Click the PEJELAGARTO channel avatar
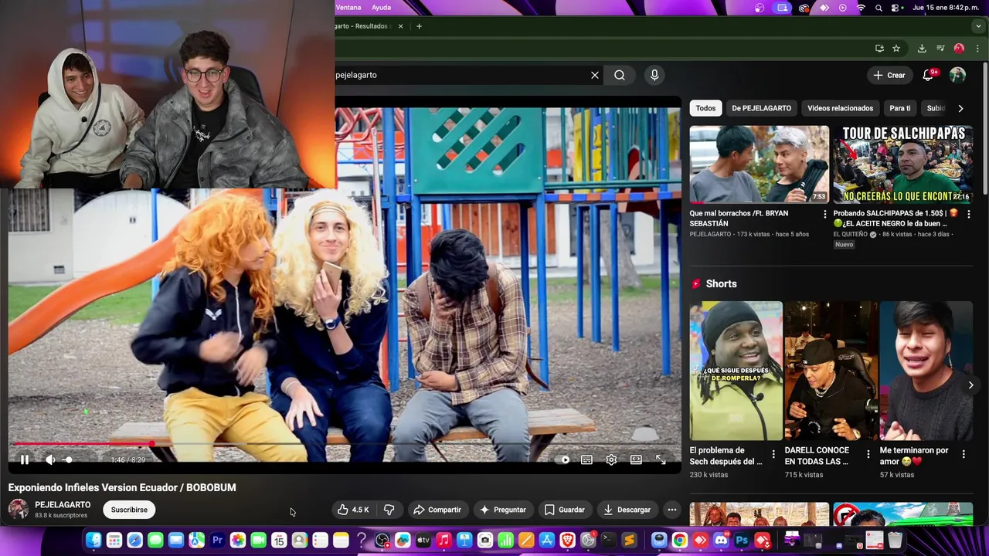The image size is (989, 556). click(19, 510)
